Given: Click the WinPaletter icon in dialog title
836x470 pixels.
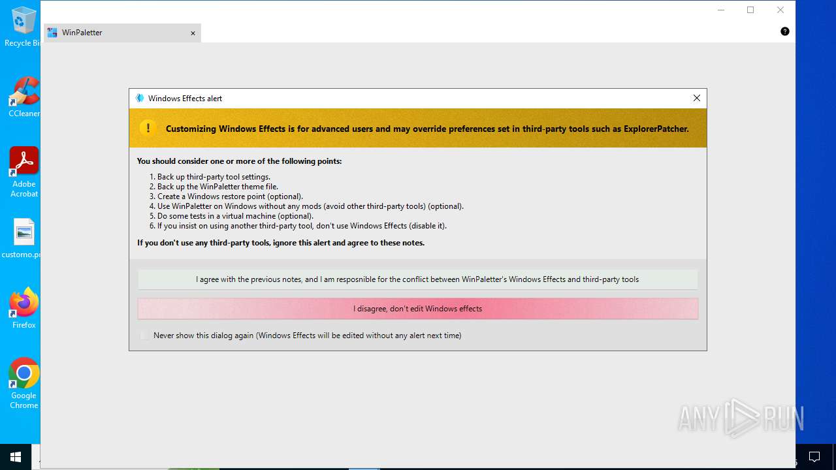Looking at the screenshot, I should [x=139, y=99].
